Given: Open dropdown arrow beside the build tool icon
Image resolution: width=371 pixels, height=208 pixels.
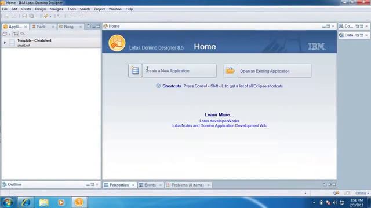Looking at the screenshot, I should [x=50, y=17].
